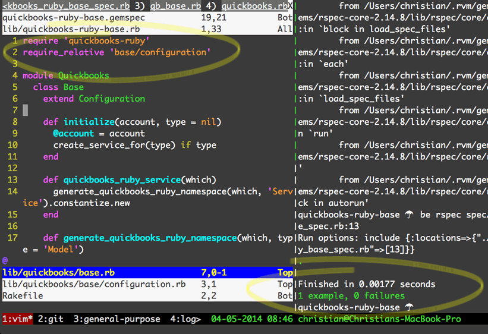The image size is (488, 334).
Task: Switch to the 4:log tmux window
Action: click(x=185, y=319)
